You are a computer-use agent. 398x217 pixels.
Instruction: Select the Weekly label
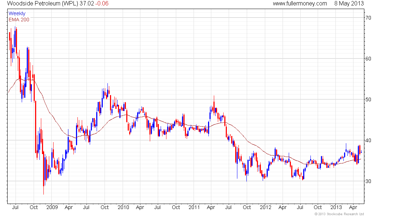[x=17, y=14]
